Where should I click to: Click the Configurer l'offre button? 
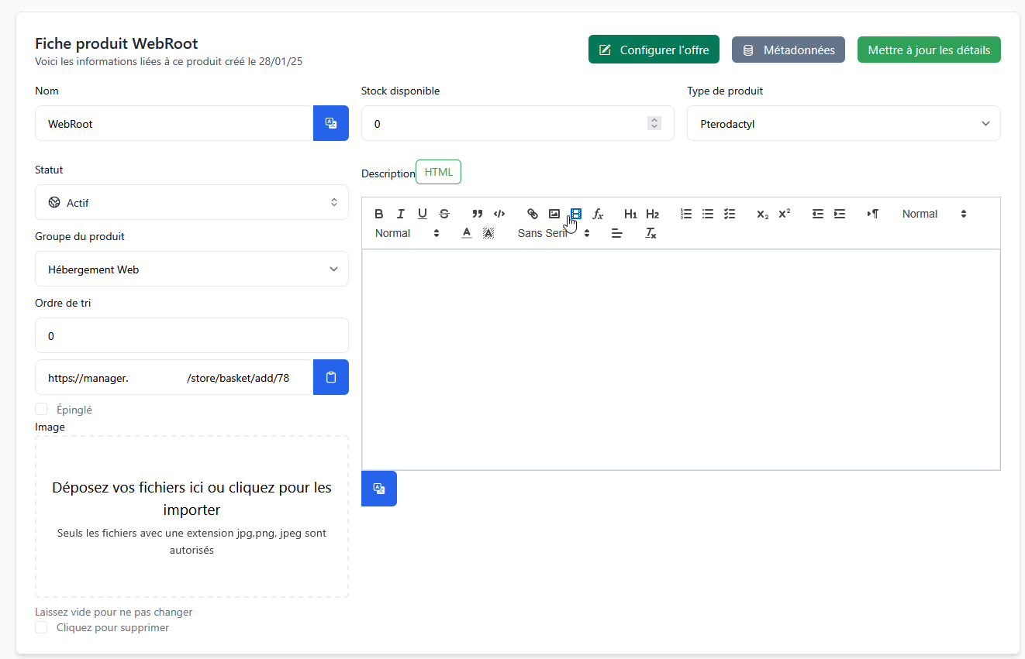tap(654, 50)
